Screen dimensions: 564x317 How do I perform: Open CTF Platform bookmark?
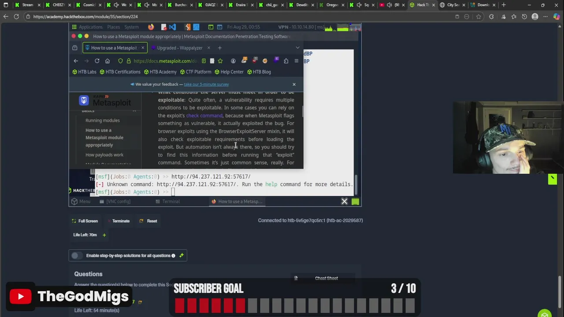click(195, 72)
